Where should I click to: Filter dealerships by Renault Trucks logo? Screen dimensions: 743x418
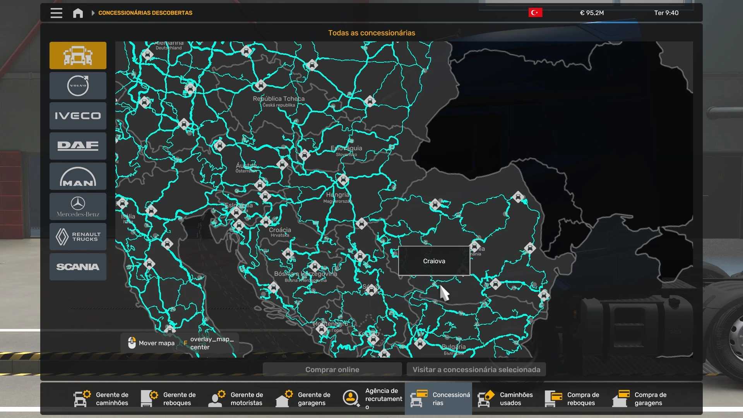pos(78,236)
